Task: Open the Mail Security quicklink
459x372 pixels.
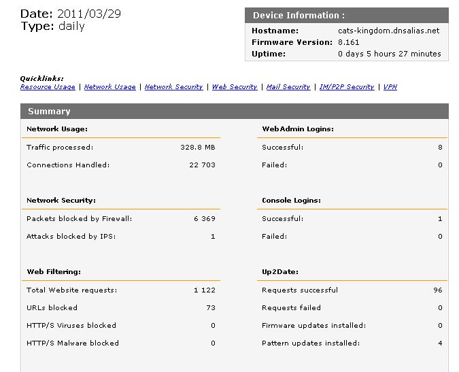Action: click(x=288, y=87)
